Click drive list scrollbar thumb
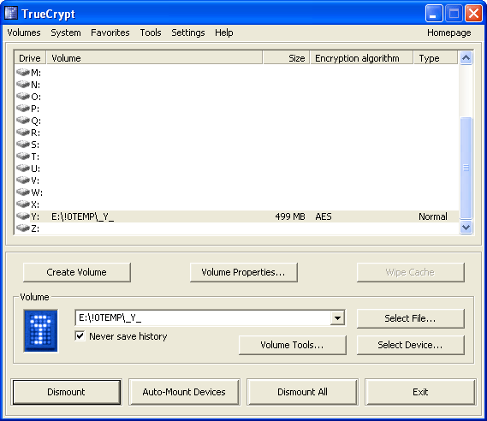This screenshot has height=421, width=487. pyautogui.click(x=466, y=168)
